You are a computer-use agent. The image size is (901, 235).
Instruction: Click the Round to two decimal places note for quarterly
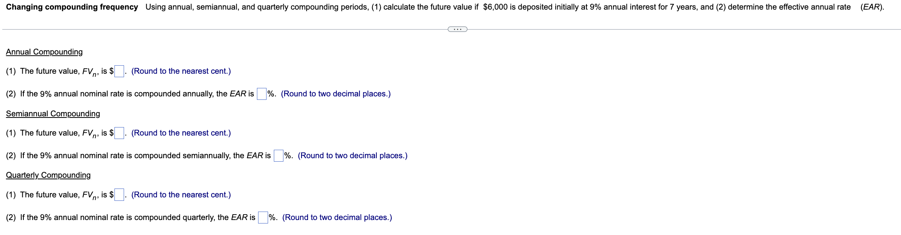pyautogui.click(x=337, y=217)
